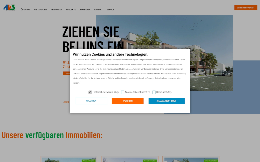Screen dimensions: 260x162
Task: Toggle the Technisch notwendig checkbox
Action: tap(90, 92)
